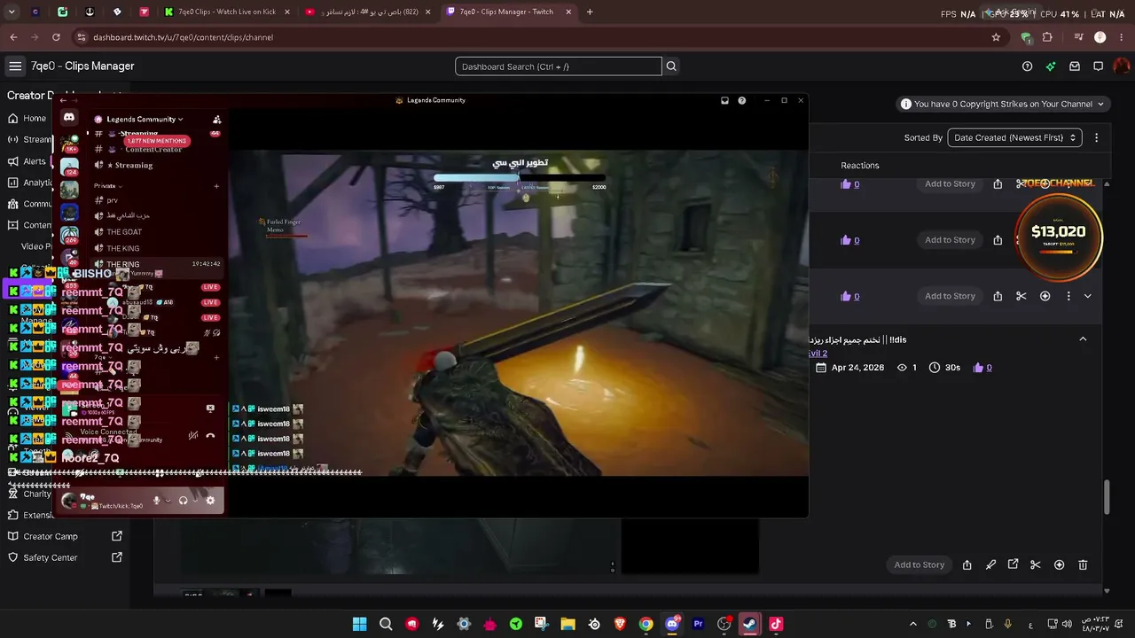Share the clip with the chevron row
This screenshot has width=1135, height=638.
pos(998,296)
